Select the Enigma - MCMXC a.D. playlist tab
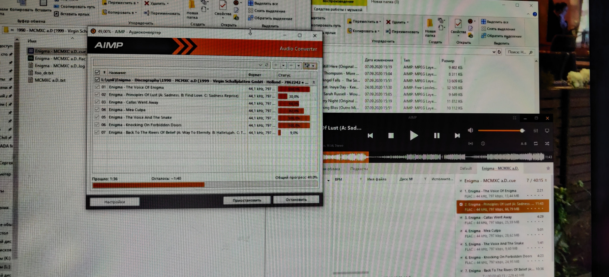This screenshot has width=609, height=277. (x=500, y=168)
